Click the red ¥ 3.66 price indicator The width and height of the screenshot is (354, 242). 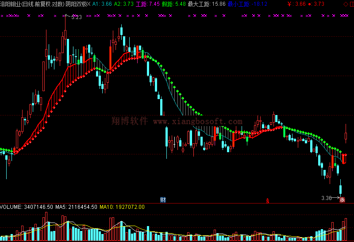point(296,4)
